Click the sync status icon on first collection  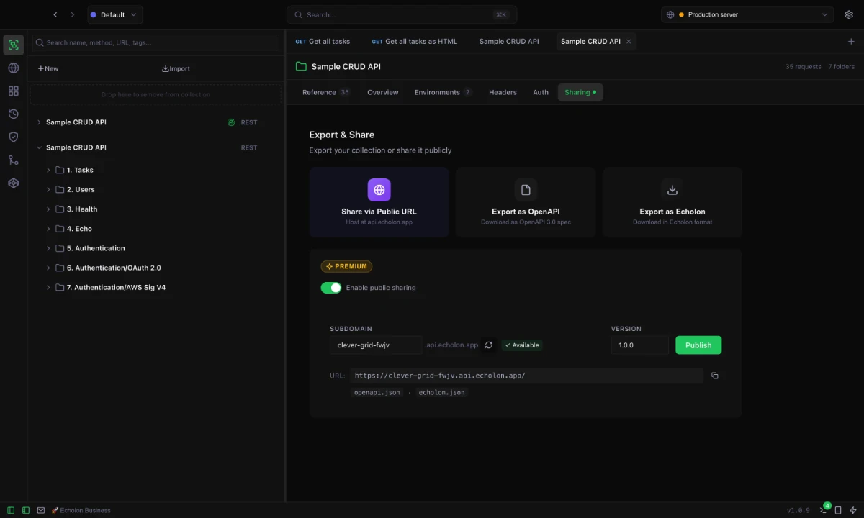click(x=231, y=122)
